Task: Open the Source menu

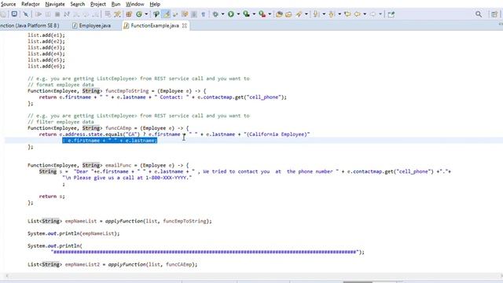Action: 8,4
